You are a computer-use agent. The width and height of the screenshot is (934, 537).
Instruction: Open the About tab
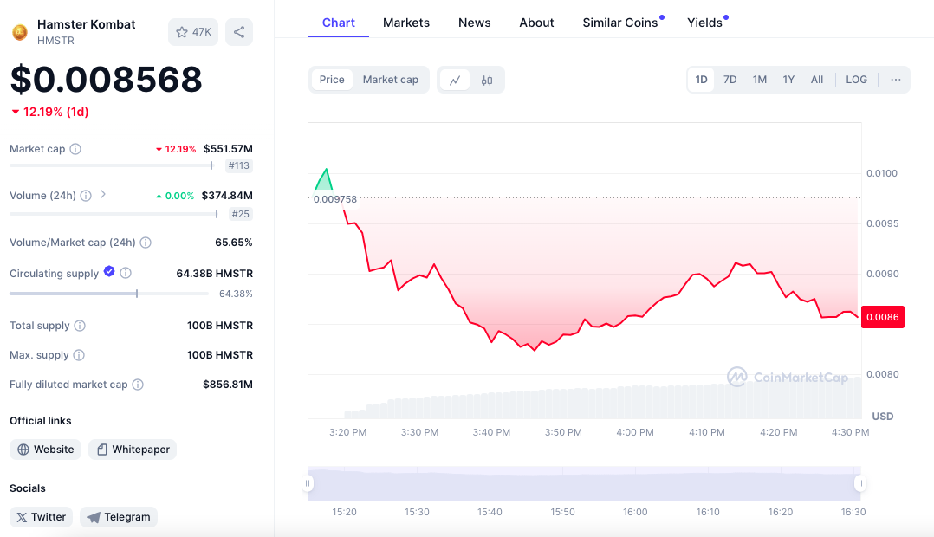(x=536, y=23)
